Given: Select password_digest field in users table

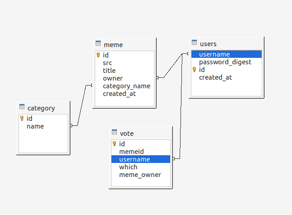Looking at the screenshot, I should click(x=227, y=62).
